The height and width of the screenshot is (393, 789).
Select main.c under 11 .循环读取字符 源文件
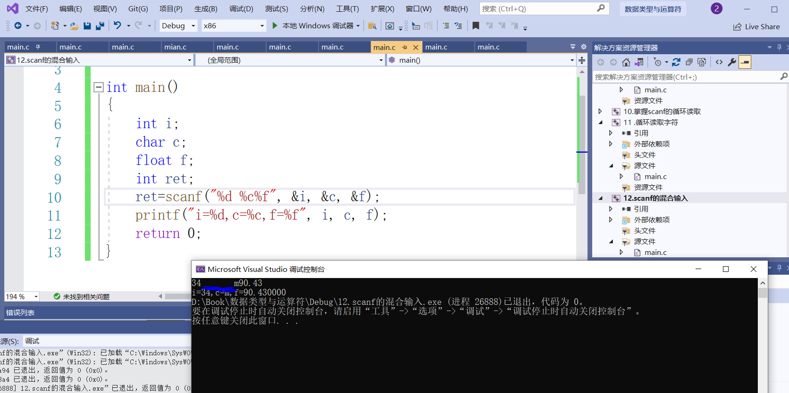point(655,177)
